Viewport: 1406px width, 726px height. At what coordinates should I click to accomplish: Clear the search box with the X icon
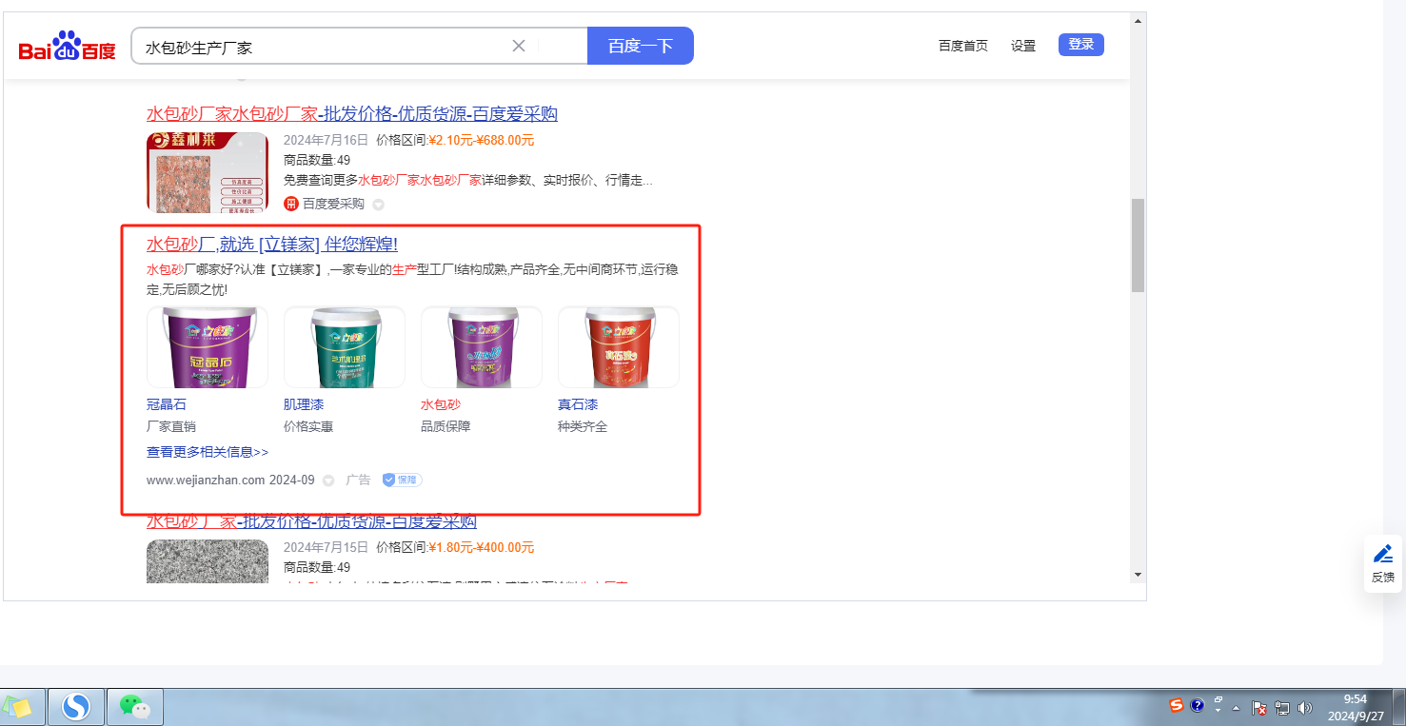point(519,46)
